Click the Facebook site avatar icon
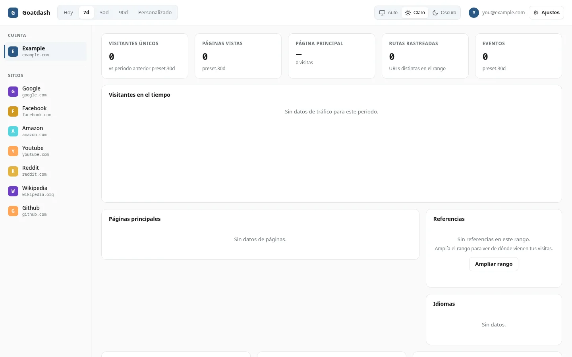This screenshot has height=357, width=572. (x=13, y=111)
